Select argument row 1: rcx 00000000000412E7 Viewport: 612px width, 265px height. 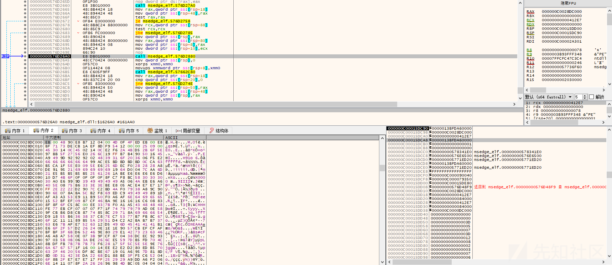coord(566,103)
